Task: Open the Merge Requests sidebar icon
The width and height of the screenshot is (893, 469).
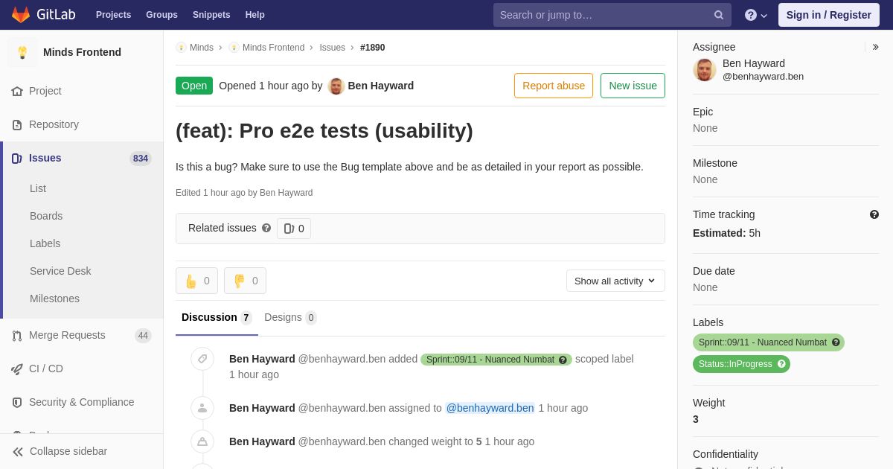Action: [x=17, y=336]
